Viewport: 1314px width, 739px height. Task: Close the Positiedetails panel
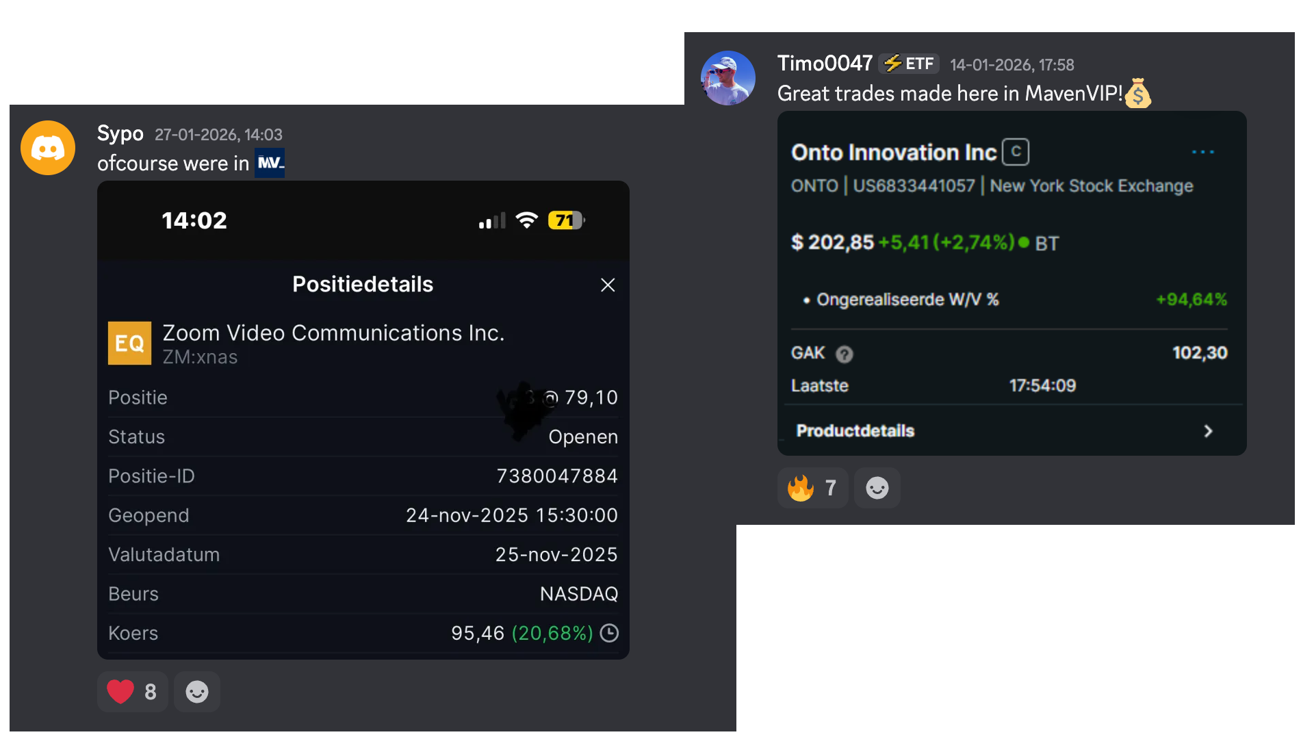[608, 285]
